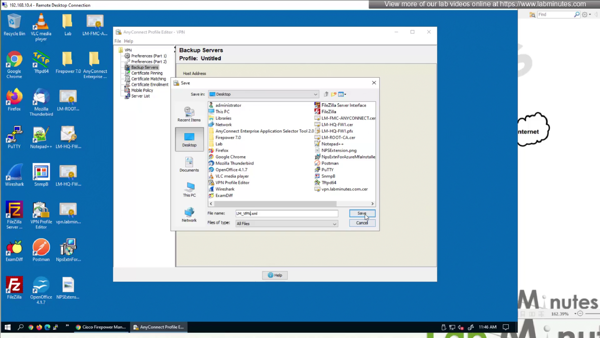The height and width of the screenshot is (338, 600).
Task: Select Server List in the VPN tree
Action: (x=140, y=96)
